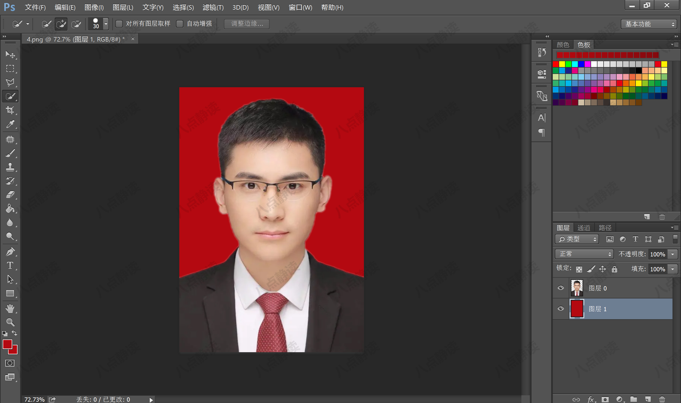Open the blend mode dropdown showing 正常

(584, 254)
